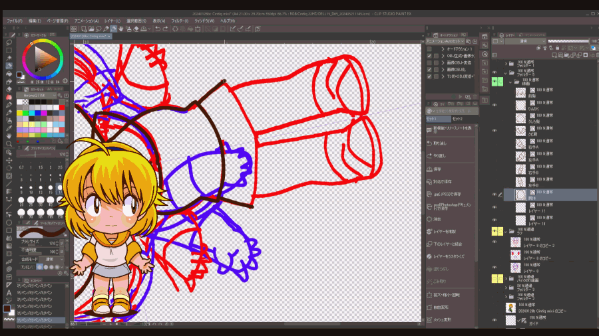Viewport: 599px width, 336px height.
Task: Click the CLIP STUDIO launcher icon
Action: [74, 29]
